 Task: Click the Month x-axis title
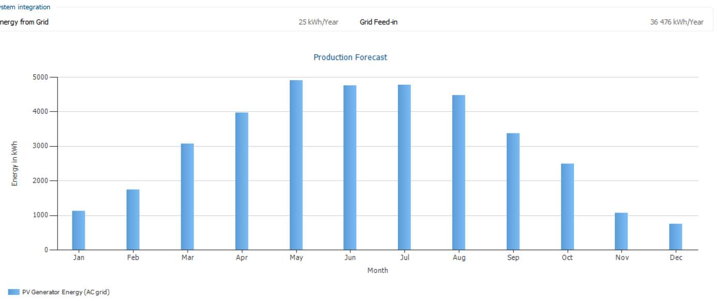(x=377, y=270)
